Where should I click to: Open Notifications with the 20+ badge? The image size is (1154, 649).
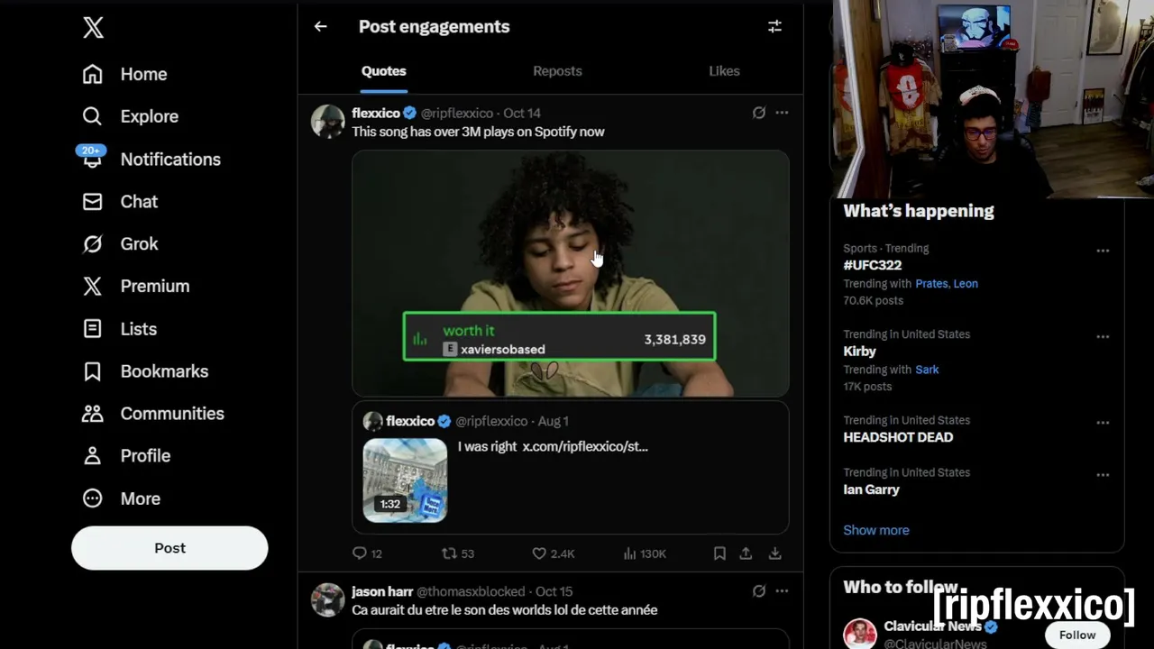coord(151,159)
